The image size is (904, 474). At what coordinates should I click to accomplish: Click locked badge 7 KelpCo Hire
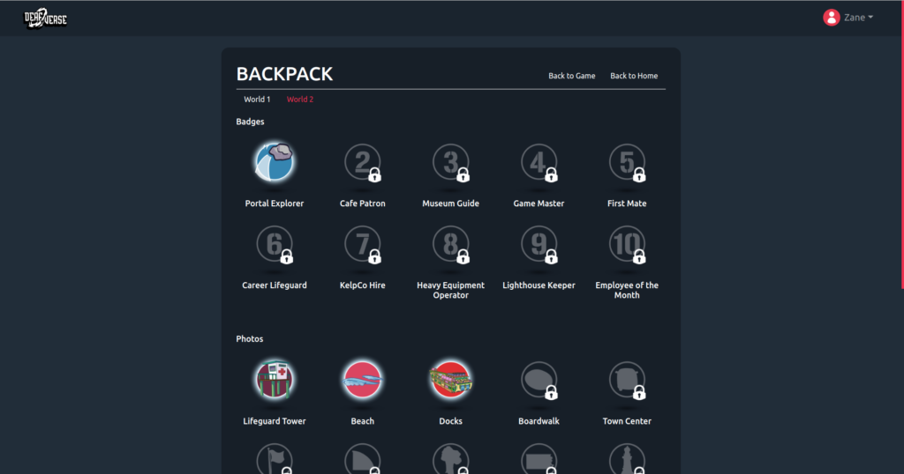point(363,244)
